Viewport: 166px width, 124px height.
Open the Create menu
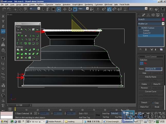click(x=32, y=5)
